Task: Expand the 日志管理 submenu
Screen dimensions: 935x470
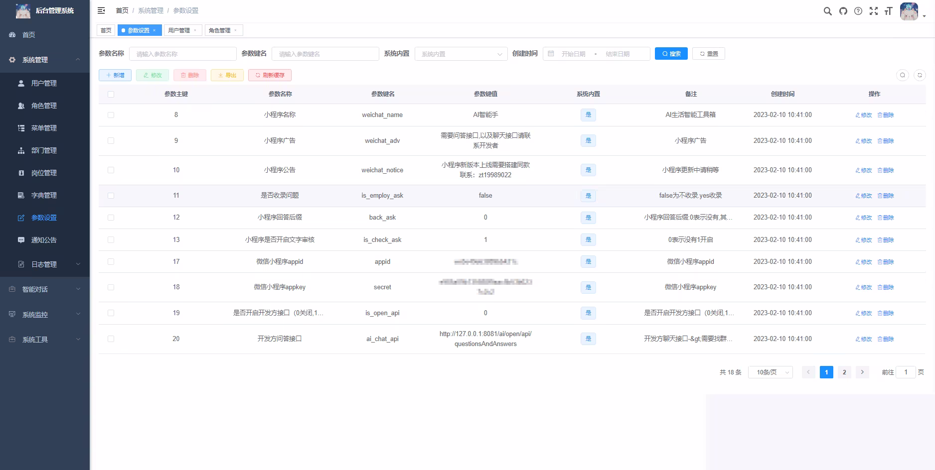Action: (x=45, y=264)
